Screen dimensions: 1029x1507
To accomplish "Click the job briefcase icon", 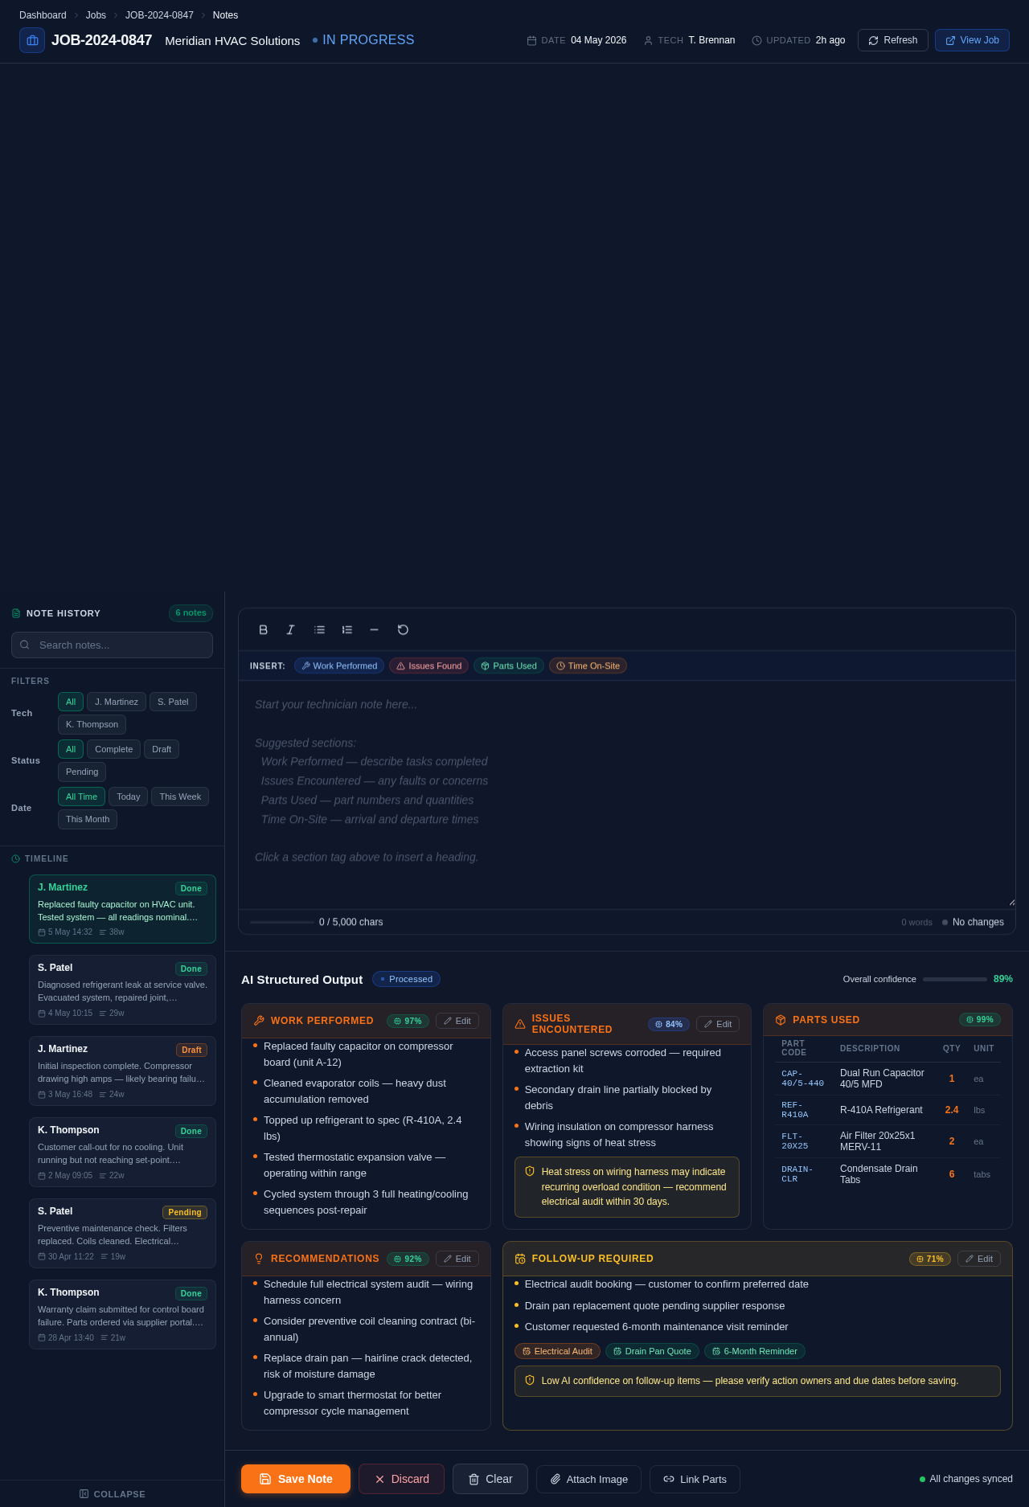I will click(32, 40).
